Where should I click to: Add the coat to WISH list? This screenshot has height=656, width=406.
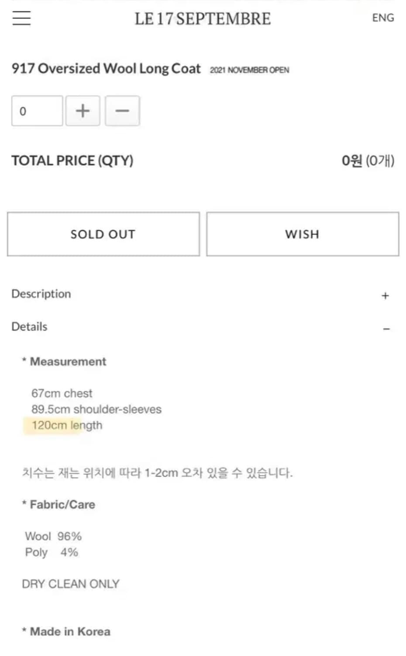click(303, 234)
